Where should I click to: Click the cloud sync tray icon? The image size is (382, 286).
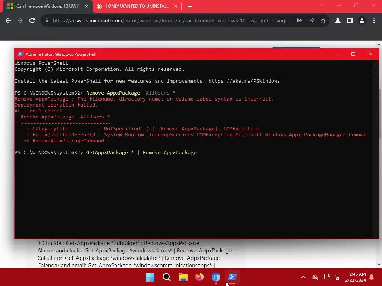(315, 277)
